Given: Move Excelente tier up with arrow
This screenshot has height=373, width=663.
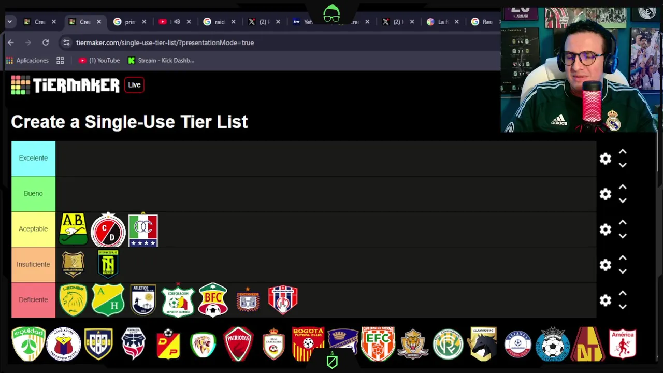Looking at the screenshot, I should tap(623, 152).
